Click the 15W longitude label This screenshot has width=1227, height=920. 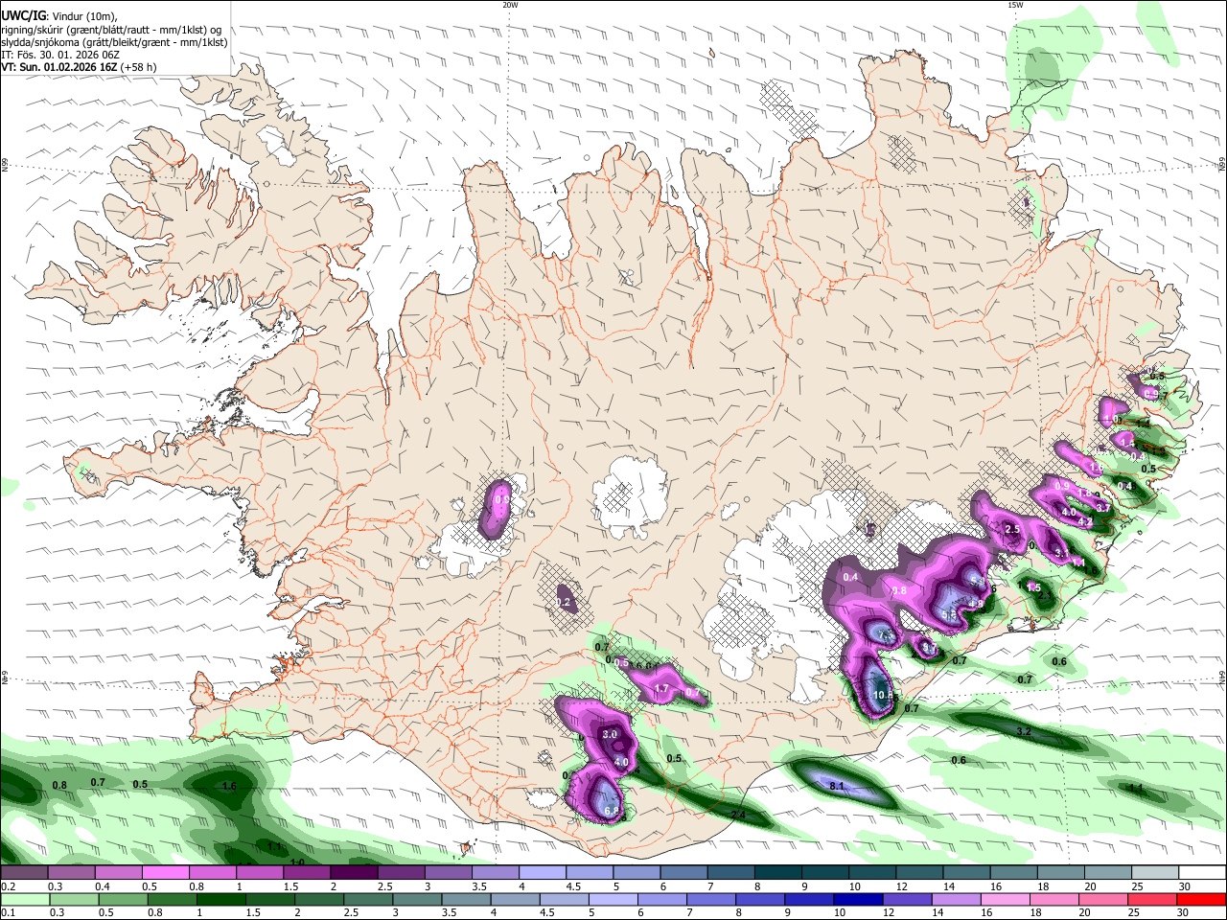pyautogui.click(x=1015, y=5)
